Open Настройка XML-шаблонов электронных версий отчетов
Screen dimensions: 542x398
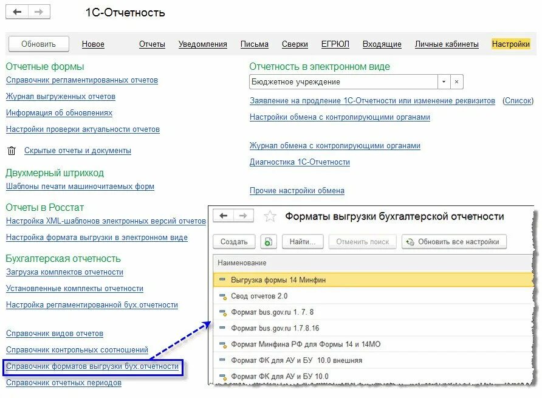(x=106, y=221)
